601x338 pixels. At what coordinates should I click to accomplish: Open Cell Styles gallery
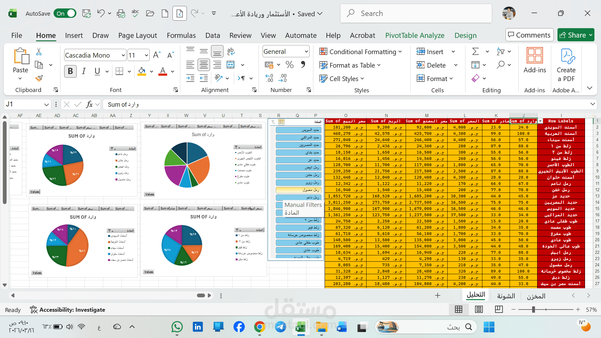tap(341, 79)
